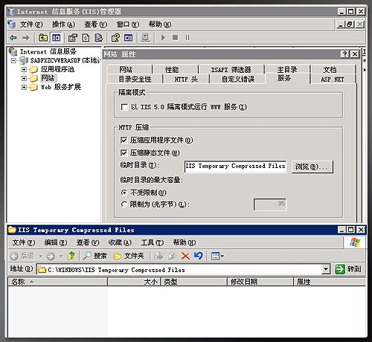The width and height of the screenshot is (372, 342).
Task: Click the Folders 文件夹 toolbar button
Action: 129,256
